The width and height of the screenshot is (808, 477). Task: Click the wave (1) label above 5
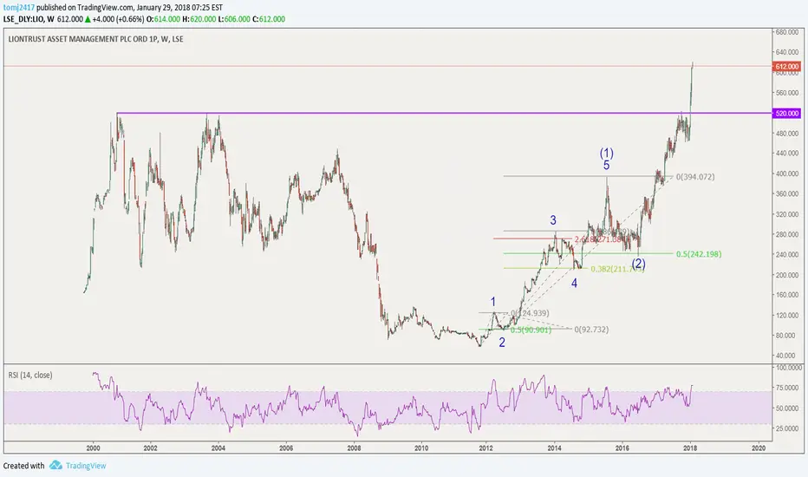[x=607, y=154]
